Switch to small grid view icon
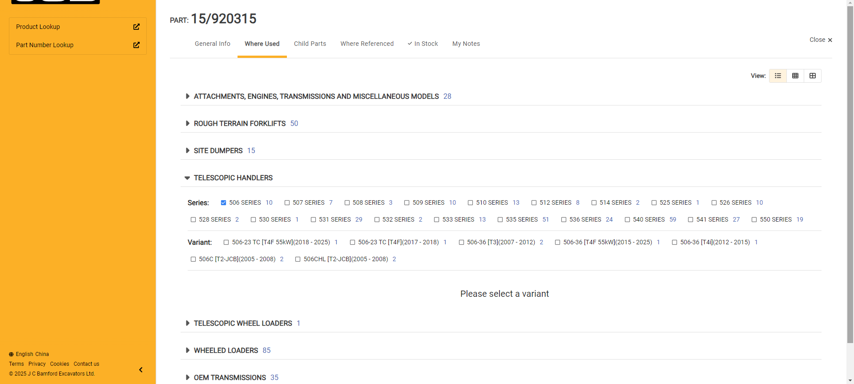Image resolution: width=854 pixels, height=384 pixels. [x=795, y=76]
